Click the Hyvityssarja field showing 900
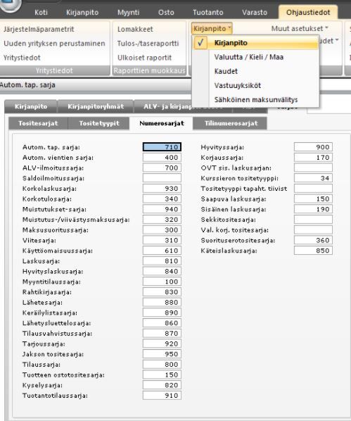351x421 pixels. coord(313,147)
